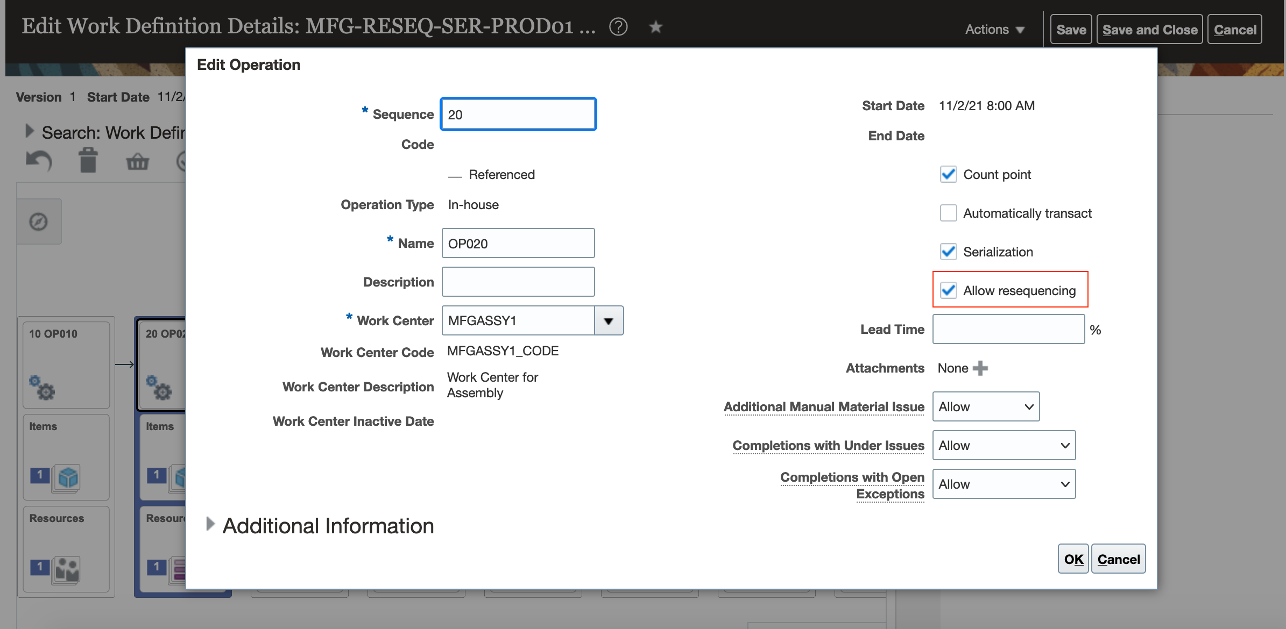Click the Save and Close button

pos(1149,30)
